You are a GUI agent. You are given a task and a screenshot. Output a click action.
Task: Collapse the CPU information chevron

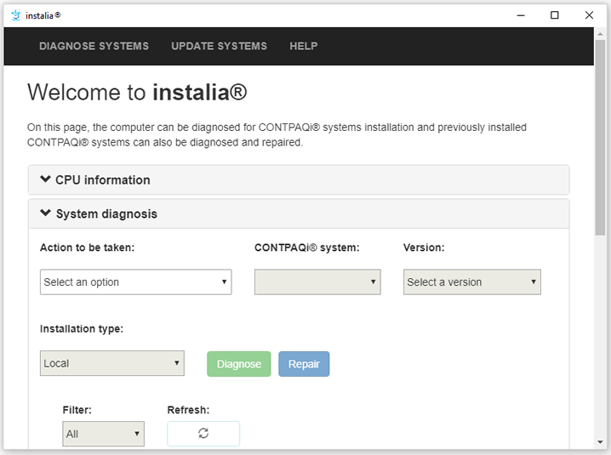46,179
